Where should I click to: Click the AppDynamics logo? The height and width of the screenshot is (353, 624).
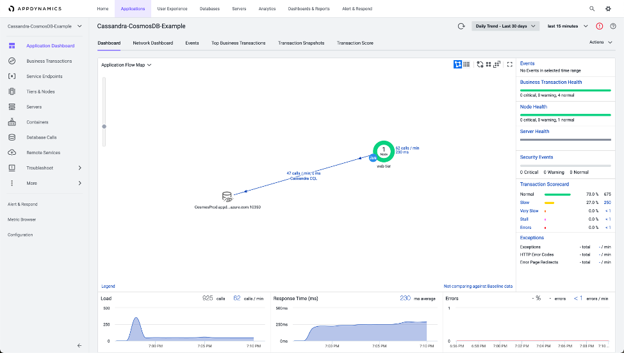coord(35,9)
